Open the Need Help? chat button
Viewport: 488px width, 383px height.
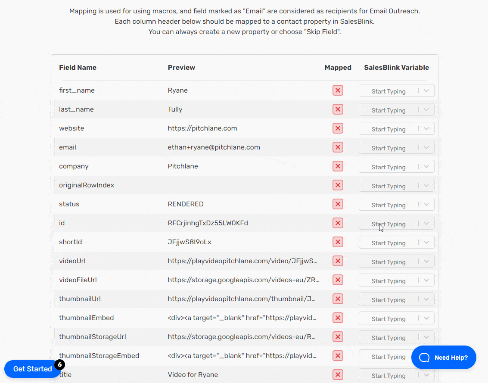tap(444, 358)
